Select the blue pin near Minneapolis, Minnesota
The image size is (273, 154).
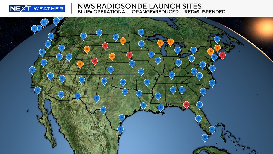coord(141,44)
